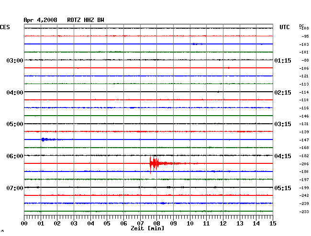Click the "02:15" UTC time label

pos(283,93)
